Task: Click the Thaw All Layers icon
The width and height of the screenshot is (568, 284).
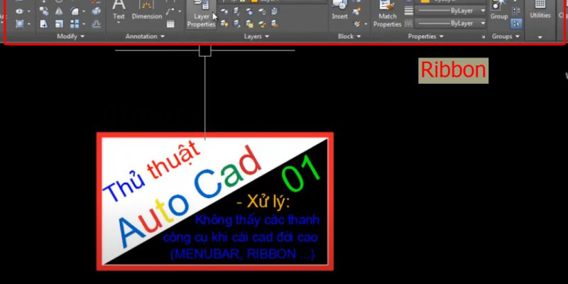Action: [x=249, y=24]
